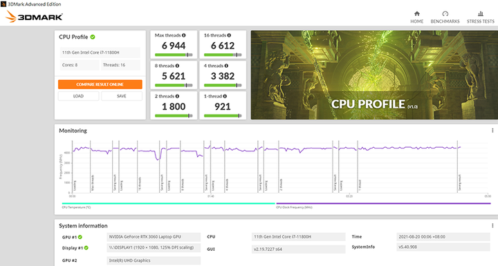Open the System information options menu
This screenshot has width=498, height=266.
coord(492,226)
